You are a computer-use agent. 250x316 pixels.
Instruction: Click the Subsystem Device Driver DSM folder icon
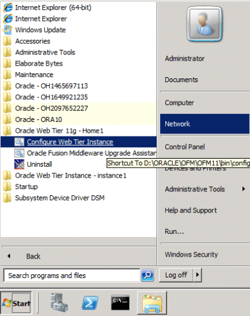pyautogui.click(x=8, y=198)
